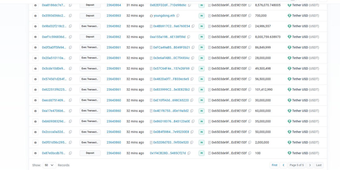Open the youngdong.eth address link

(164, 16)
